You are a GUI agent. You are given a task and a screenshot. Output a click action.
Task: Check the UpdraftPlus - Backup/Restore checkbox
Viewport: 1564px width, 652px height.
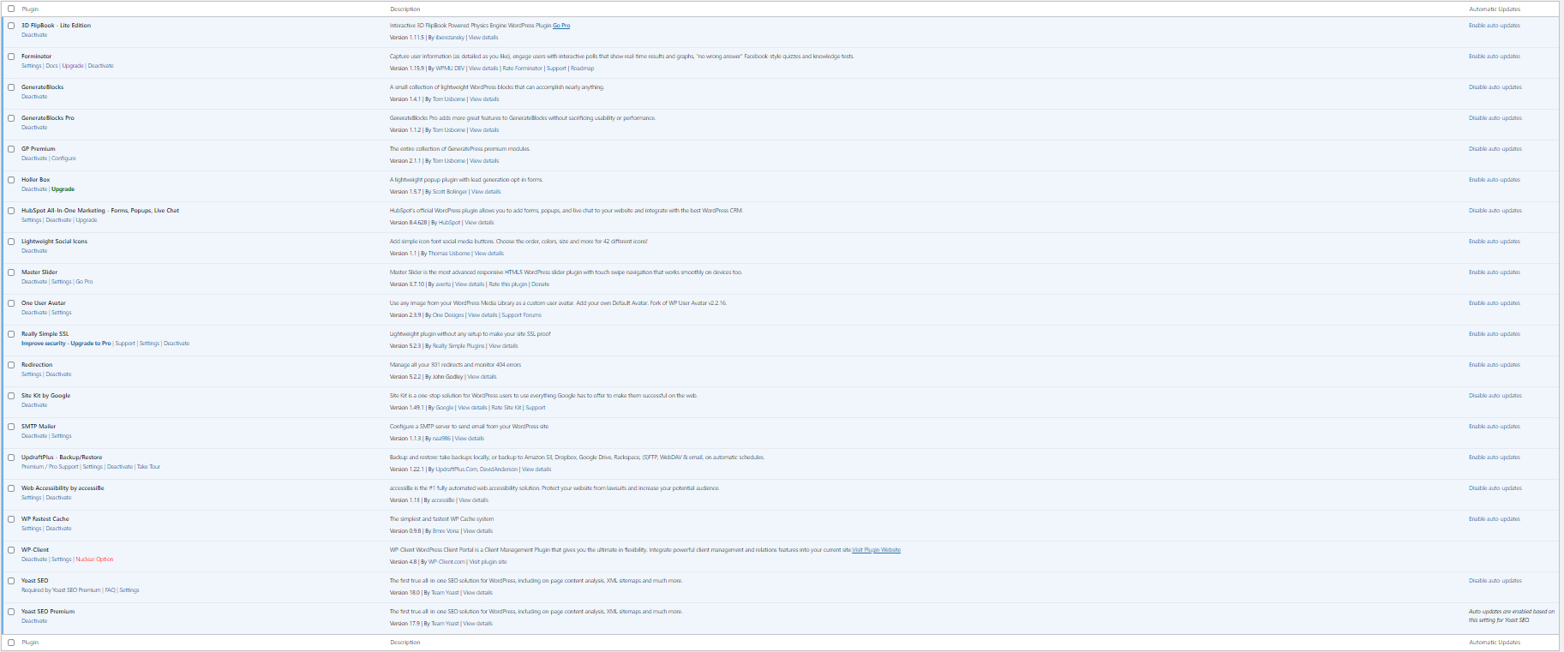[11, 458]
